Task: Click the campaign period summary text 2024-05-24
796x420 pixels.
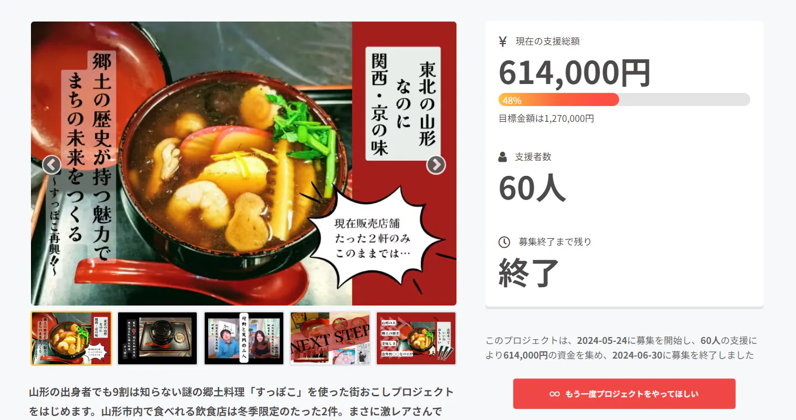Action: pos(602,341)
